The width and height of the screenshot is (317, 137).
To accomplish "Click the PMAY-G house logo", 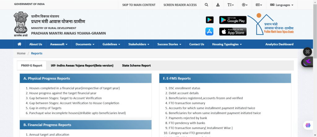I will click(x=271, y=24).
